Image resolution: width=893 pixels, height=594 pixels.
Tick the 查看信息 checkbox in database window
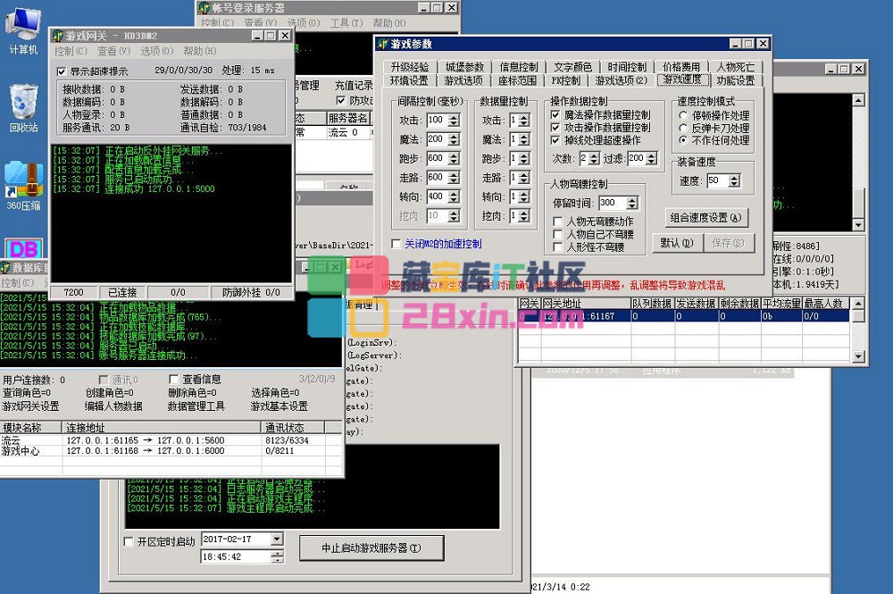pos(174,380)
